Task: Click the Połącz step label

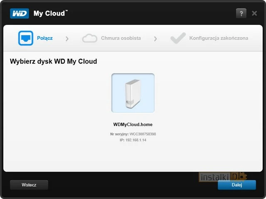Action: (x=45, y=38)
